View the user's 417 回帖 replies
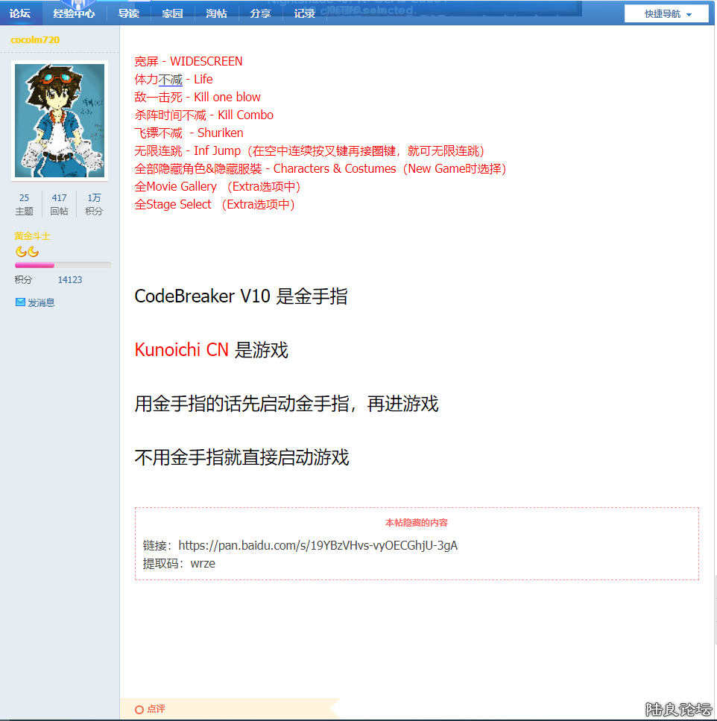This screenshot has width=717, height=721. click(59, 204)
